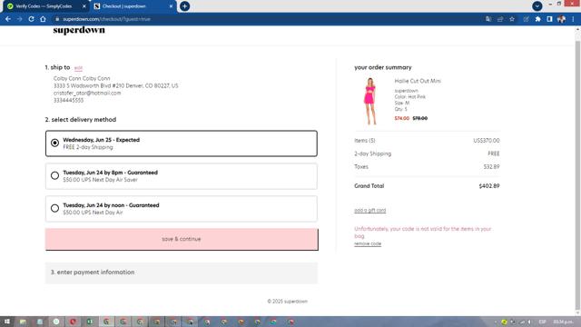Reload the page with the refresh icon

point(32,19)
